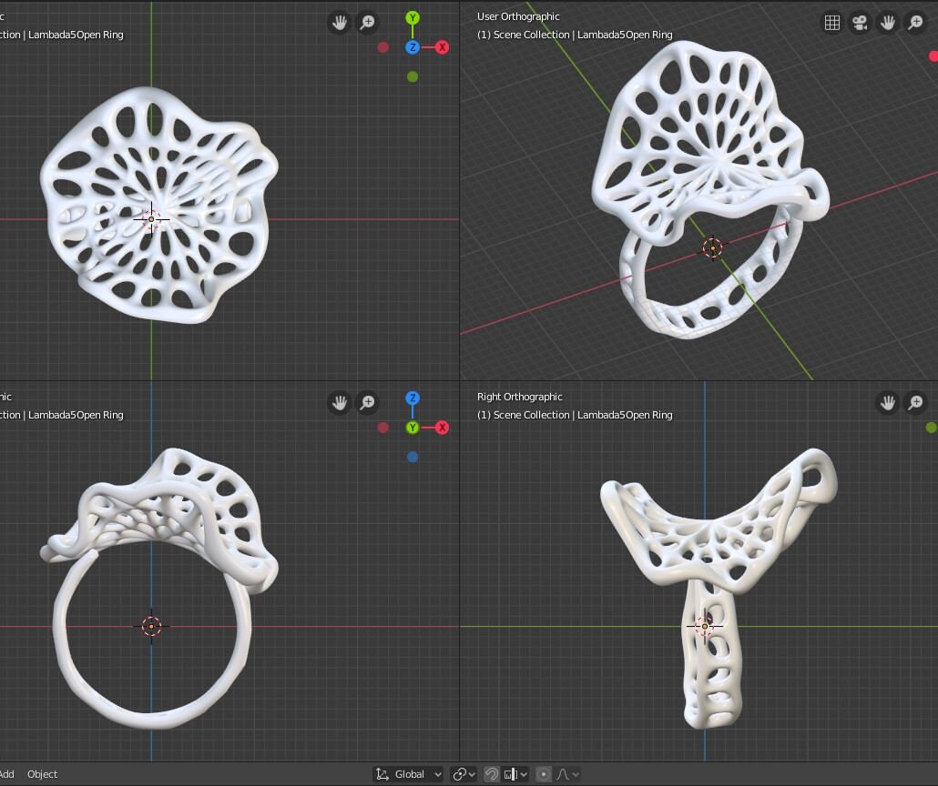Click the negative Z blue dot in the front view gizmo
The width and height of the screenshot is (938, 786).
click(413, 457)
